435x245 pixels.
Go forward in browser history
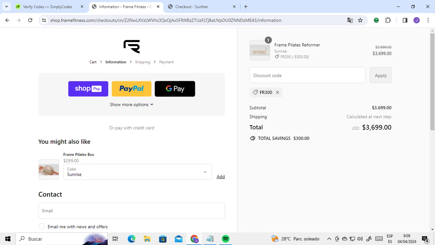19,20
